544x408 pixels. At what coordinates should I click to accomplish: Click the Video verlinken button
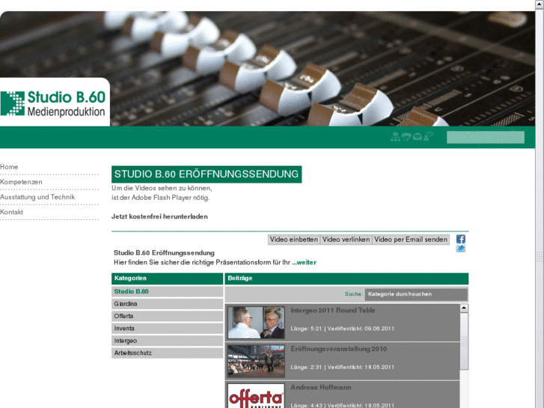pos(346,240)
